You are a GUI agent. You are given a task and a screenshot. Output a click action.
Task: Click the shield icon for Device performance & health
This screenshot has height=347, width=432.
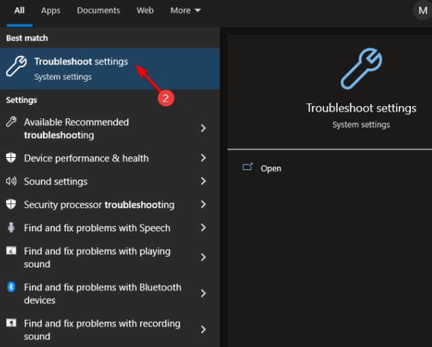11,158
